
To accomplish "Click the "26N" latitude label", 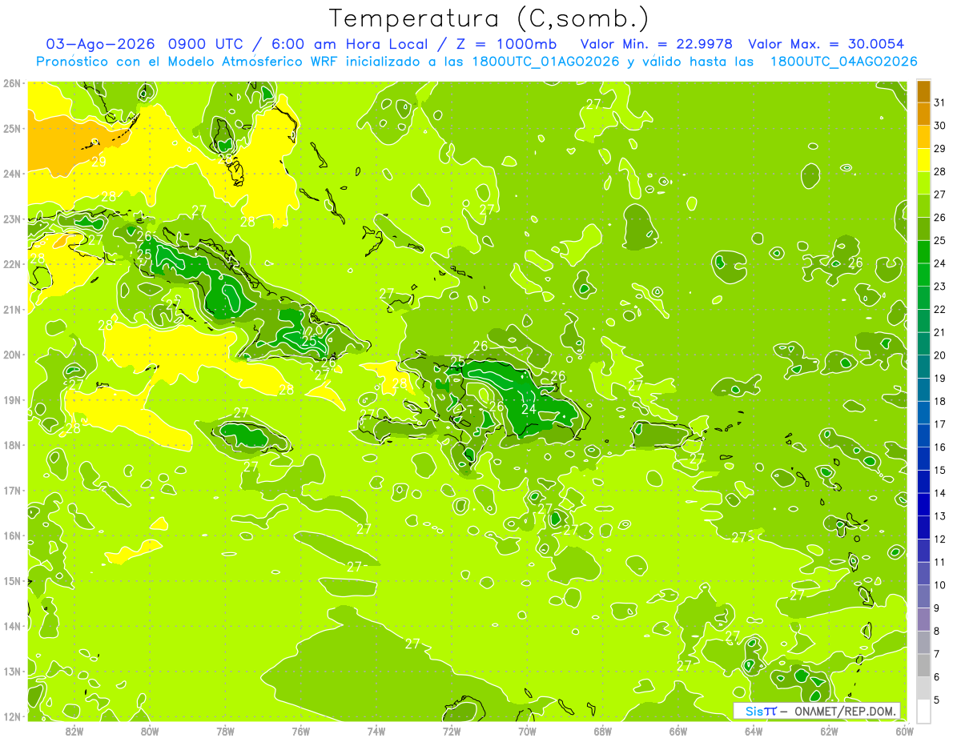I will tap(11, 83).
